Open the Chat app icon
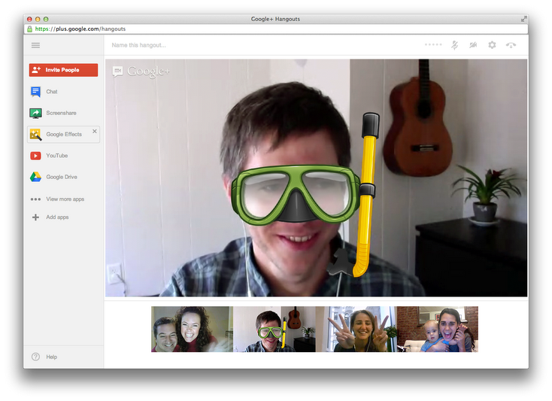This screenshot has width=552, height=401. tap(35, 92)
